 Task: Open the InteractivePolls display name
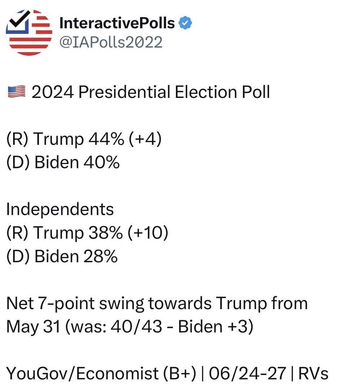(117, 23)
